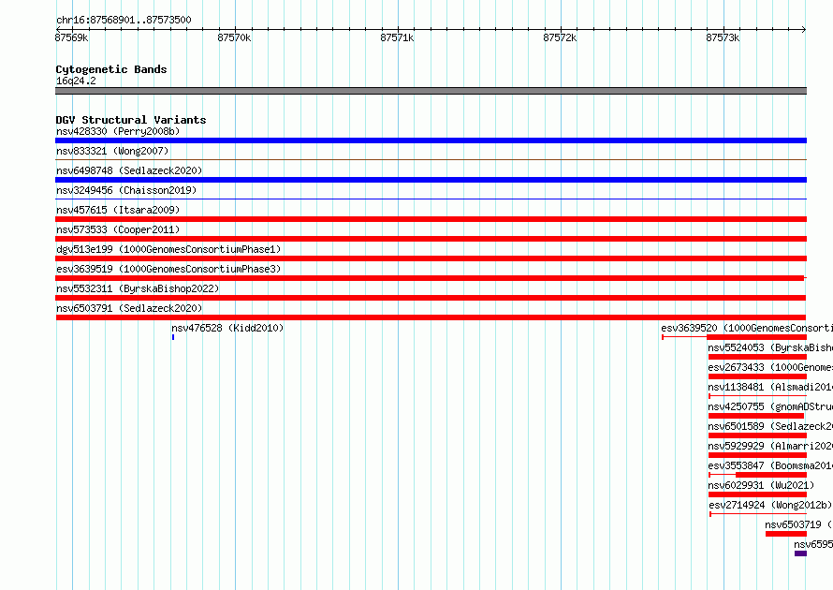Click the red bar under nsv6503791
This screenshot has height=590, width=833.
point(431,317)
